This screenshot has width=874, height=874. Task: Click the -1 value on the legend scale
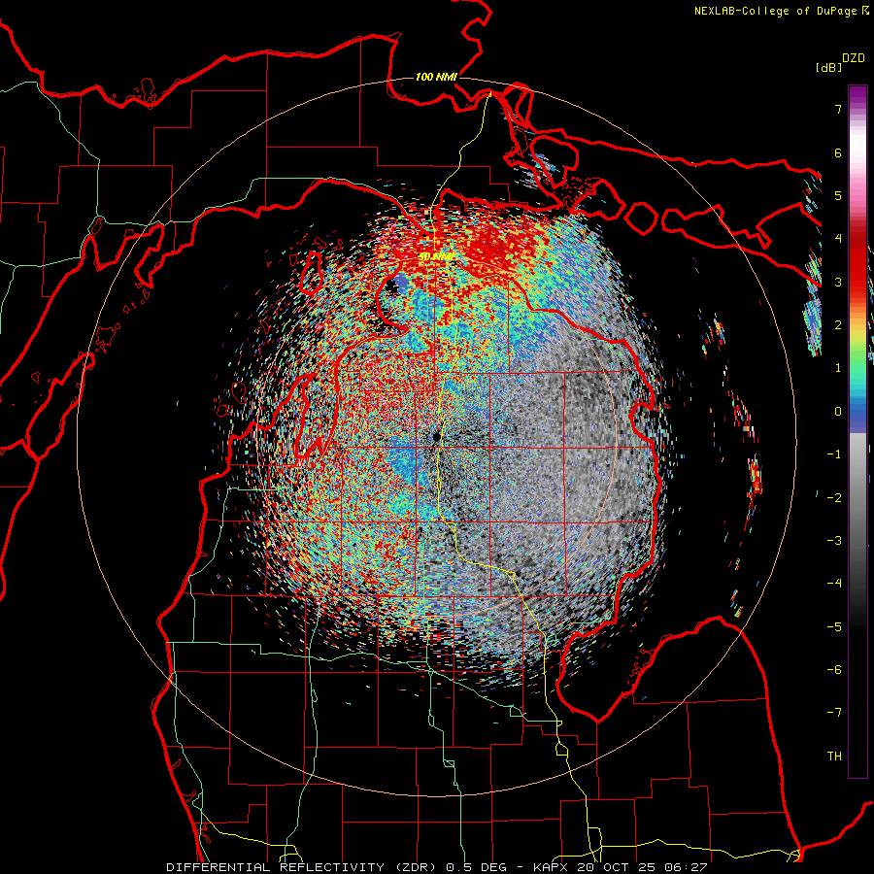pos(834,454)
